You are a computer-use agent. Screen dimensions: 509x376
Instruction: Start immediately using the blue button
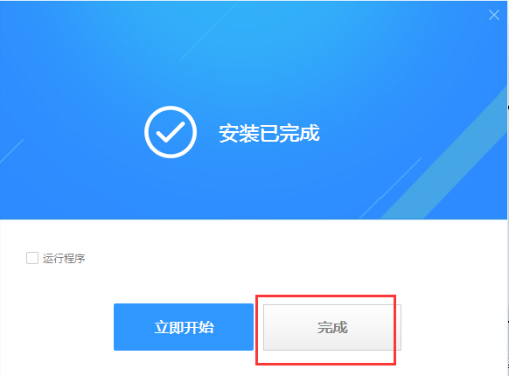pos(184,327)
